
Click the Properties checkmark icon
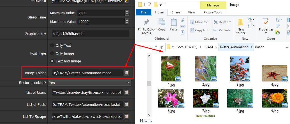[x=266, y=23]
